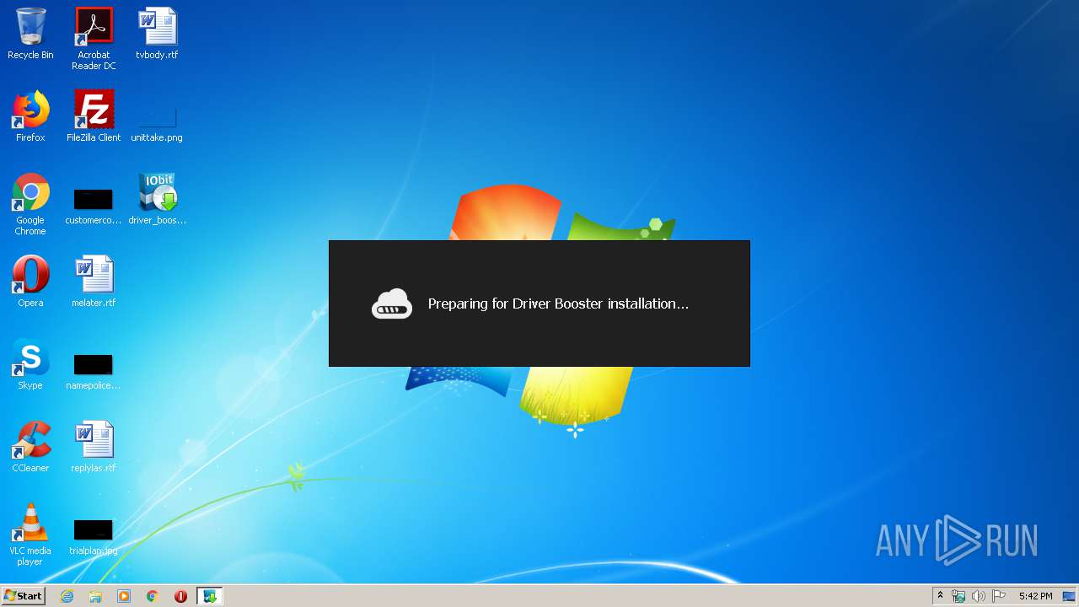Click the Show desktop button
Image resolution: width=1079 pixels, height=607 pixels.
tap(1071, 596)
